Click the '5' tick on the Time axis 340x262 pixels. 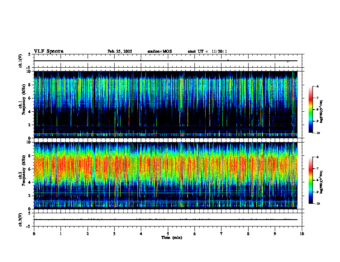click(168, 234)
